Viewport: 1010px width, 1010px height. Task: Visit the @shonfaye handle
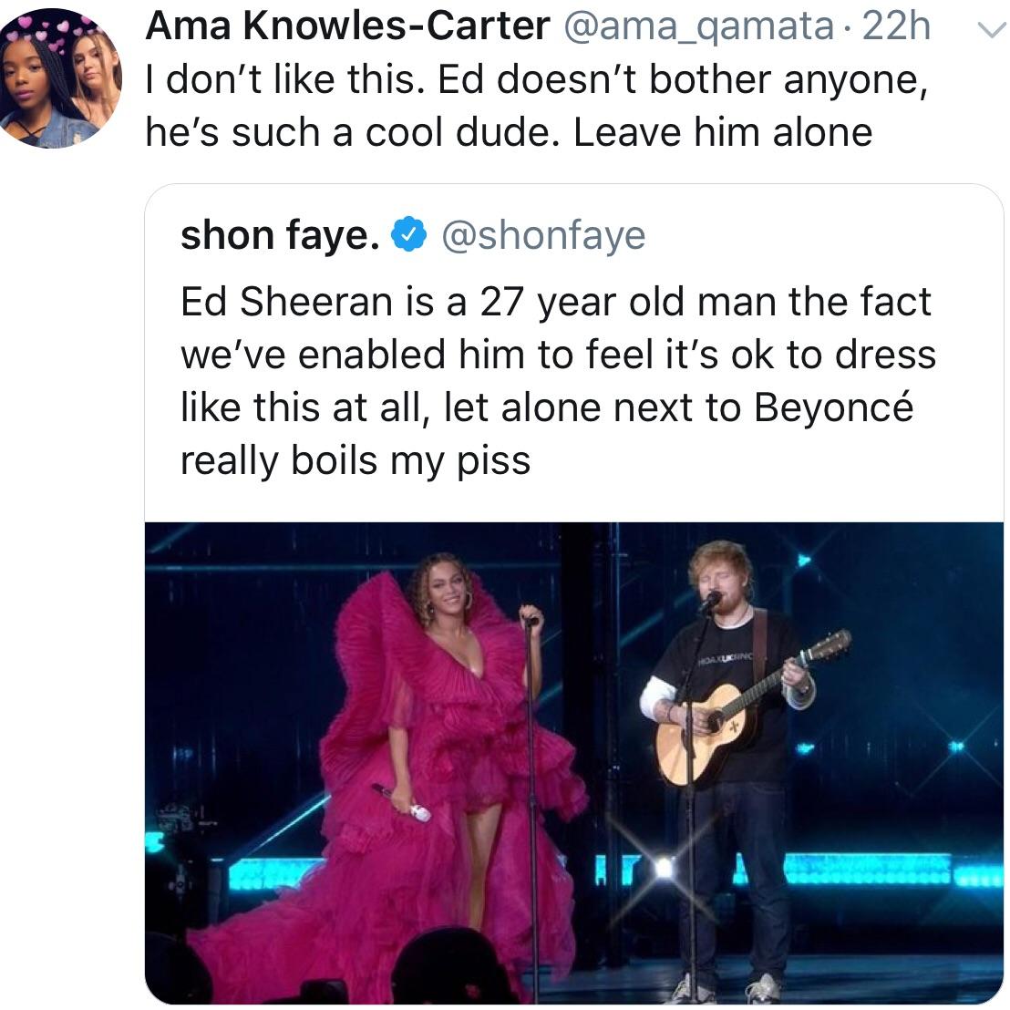pos(544,235)
